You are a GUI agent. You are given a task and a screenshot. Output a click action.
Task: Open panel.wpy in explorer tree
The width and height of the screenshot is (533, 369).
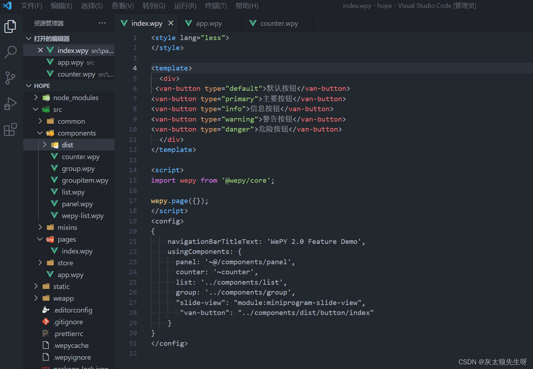77,204
